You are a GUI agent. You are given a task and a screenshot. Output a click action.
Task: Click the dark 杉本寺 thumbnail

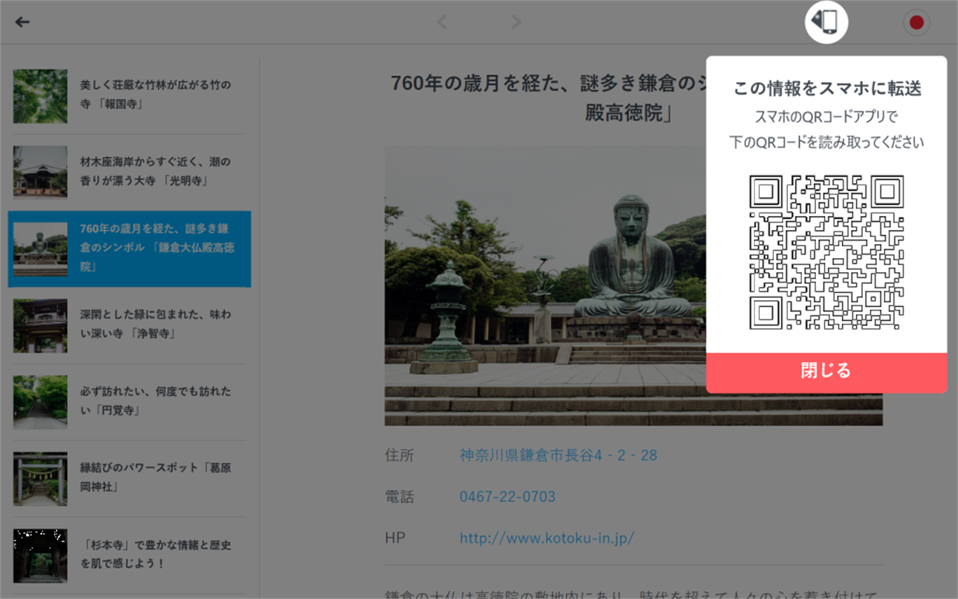[x=40, y=555]
